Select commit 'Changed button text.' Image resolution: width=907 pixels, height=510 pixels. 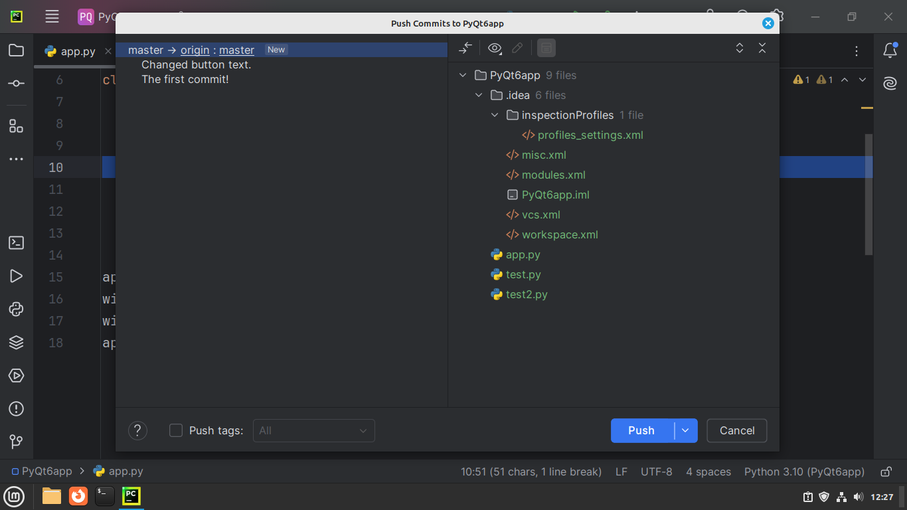click(x=197, y=65)
